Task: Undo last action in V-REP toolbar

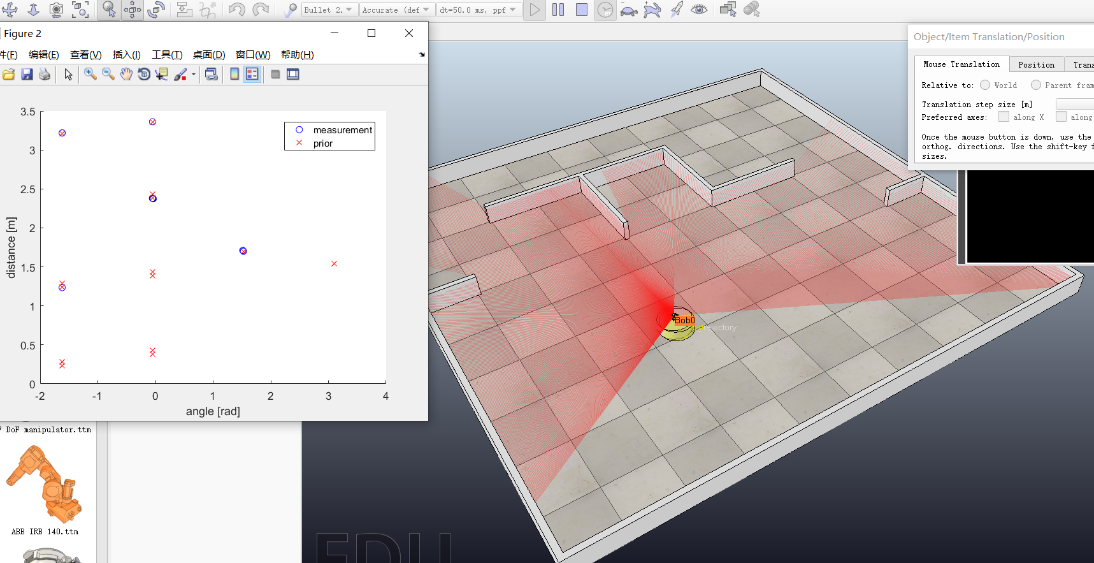Action: (236, 10)
